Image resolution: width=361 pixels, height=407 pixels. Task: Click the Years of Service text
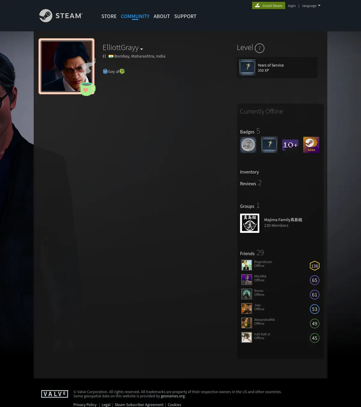(x=271, y=65)
